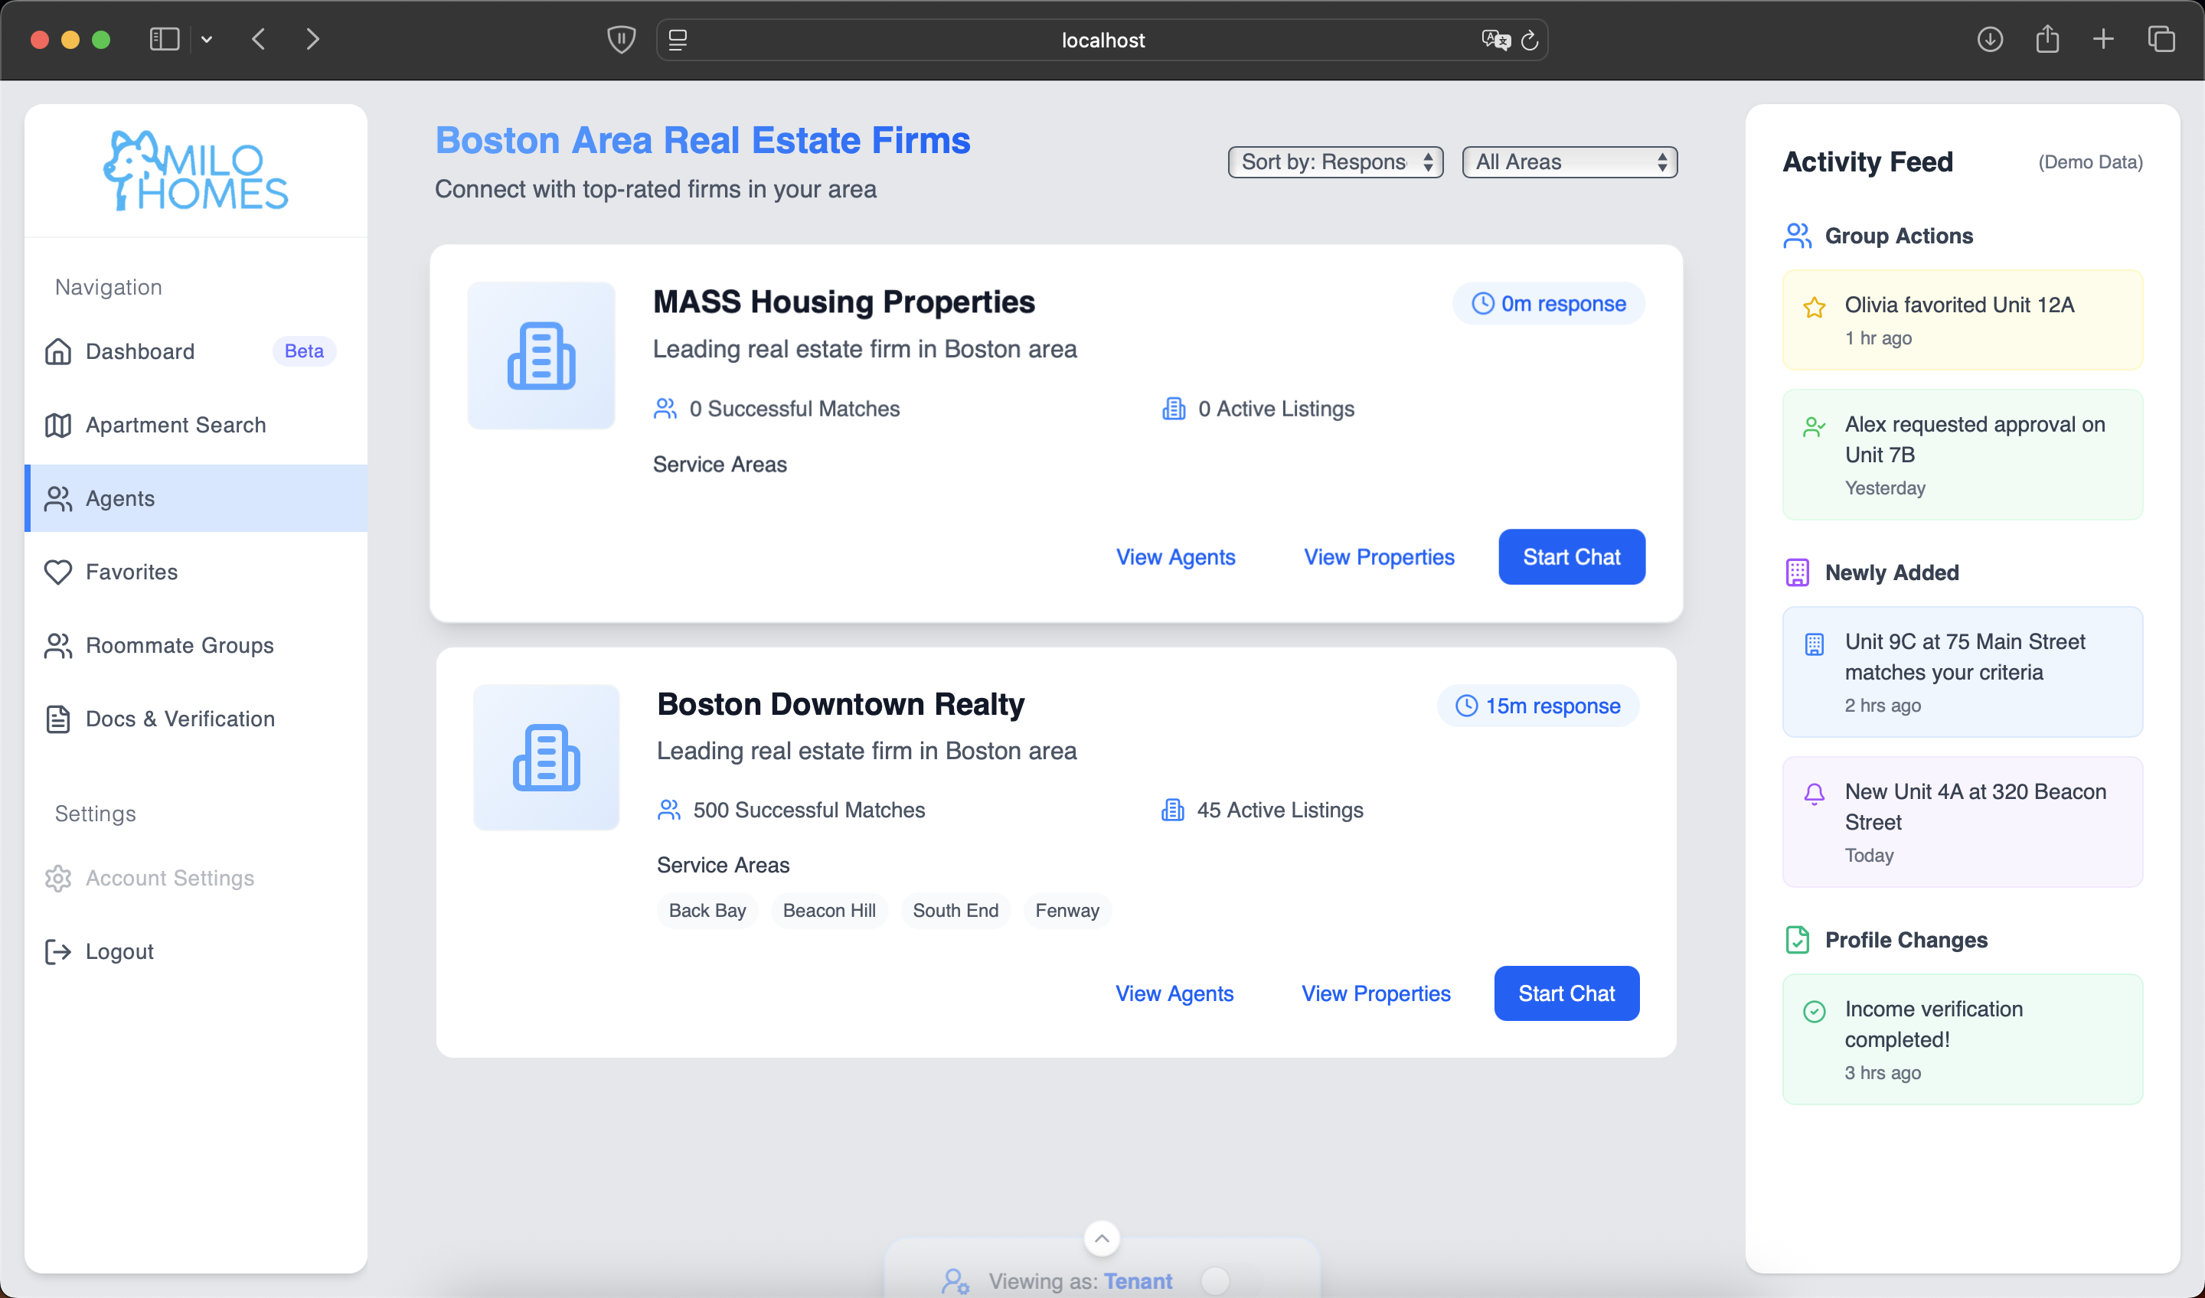Click the share icon in the toolbar
The image size is (2205, 1298).
point(2047,39)
